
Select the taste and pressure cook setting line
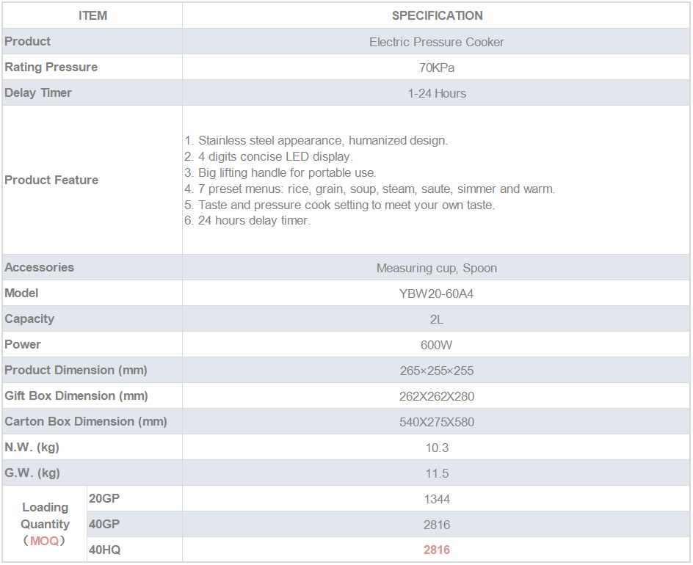(x=339, y=205)
